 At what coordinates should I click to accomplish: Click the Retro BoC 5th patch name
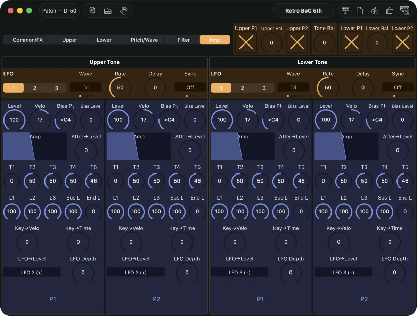(303, 11)
